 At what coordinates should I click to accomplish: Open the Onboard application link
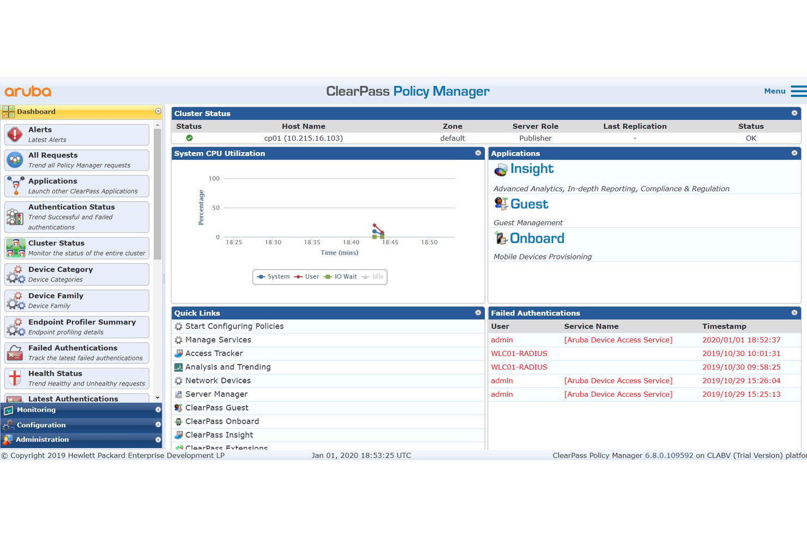[x=537, y=238]
